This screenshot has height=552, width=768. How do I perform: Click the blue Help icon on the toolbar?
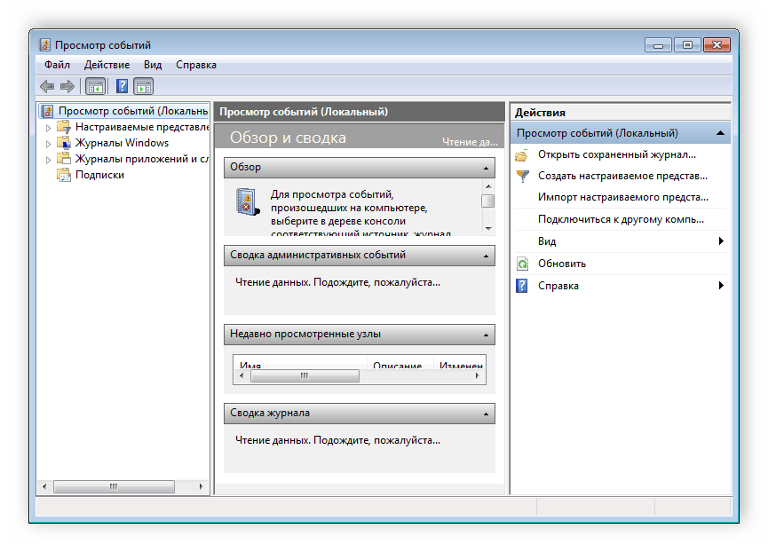coord(122,85)
